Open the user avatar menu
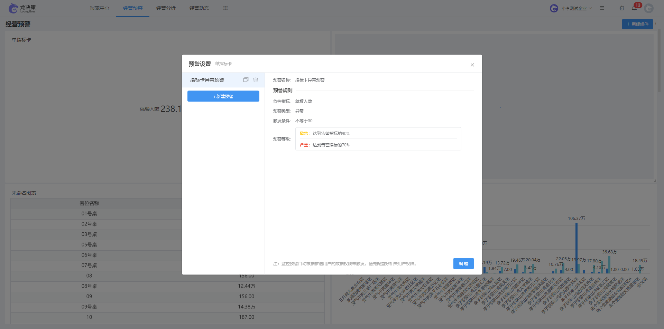The image size is (664, 329). [x=649, y=8]
